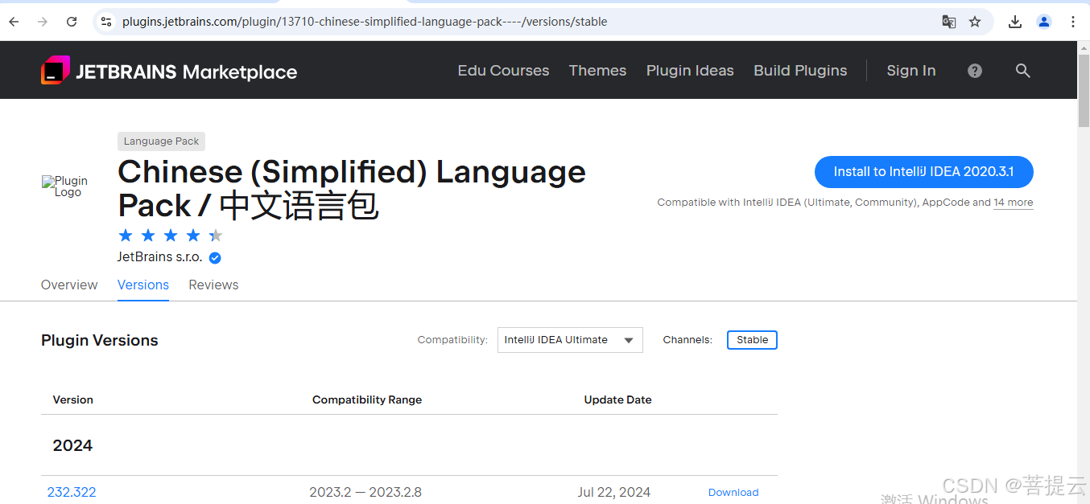This screenshot has width=1090, height=504.
Task: Click the '14 more' compatible products link
Action: point(1013,203)
